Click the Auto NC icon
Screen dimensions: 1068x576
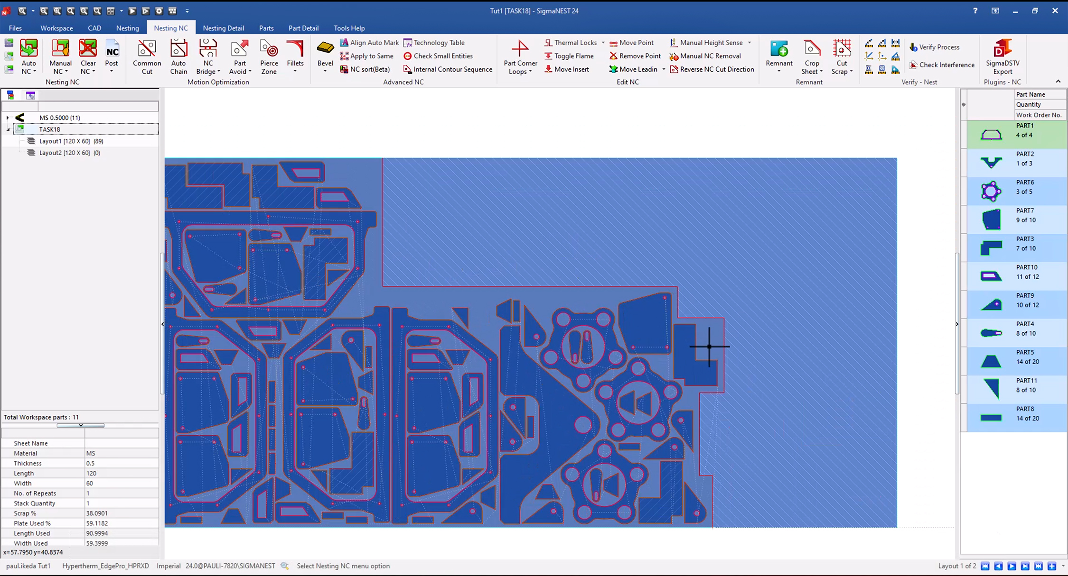coord(28,49)
